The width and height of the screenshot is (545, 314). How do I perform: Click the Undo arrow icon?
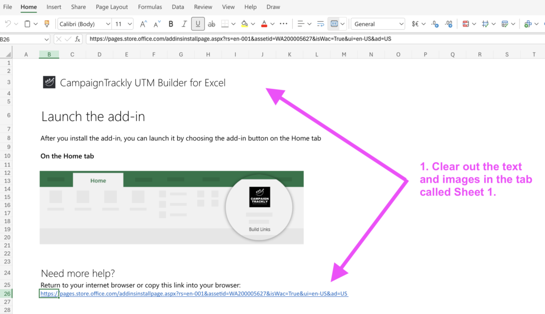point(7,23)
